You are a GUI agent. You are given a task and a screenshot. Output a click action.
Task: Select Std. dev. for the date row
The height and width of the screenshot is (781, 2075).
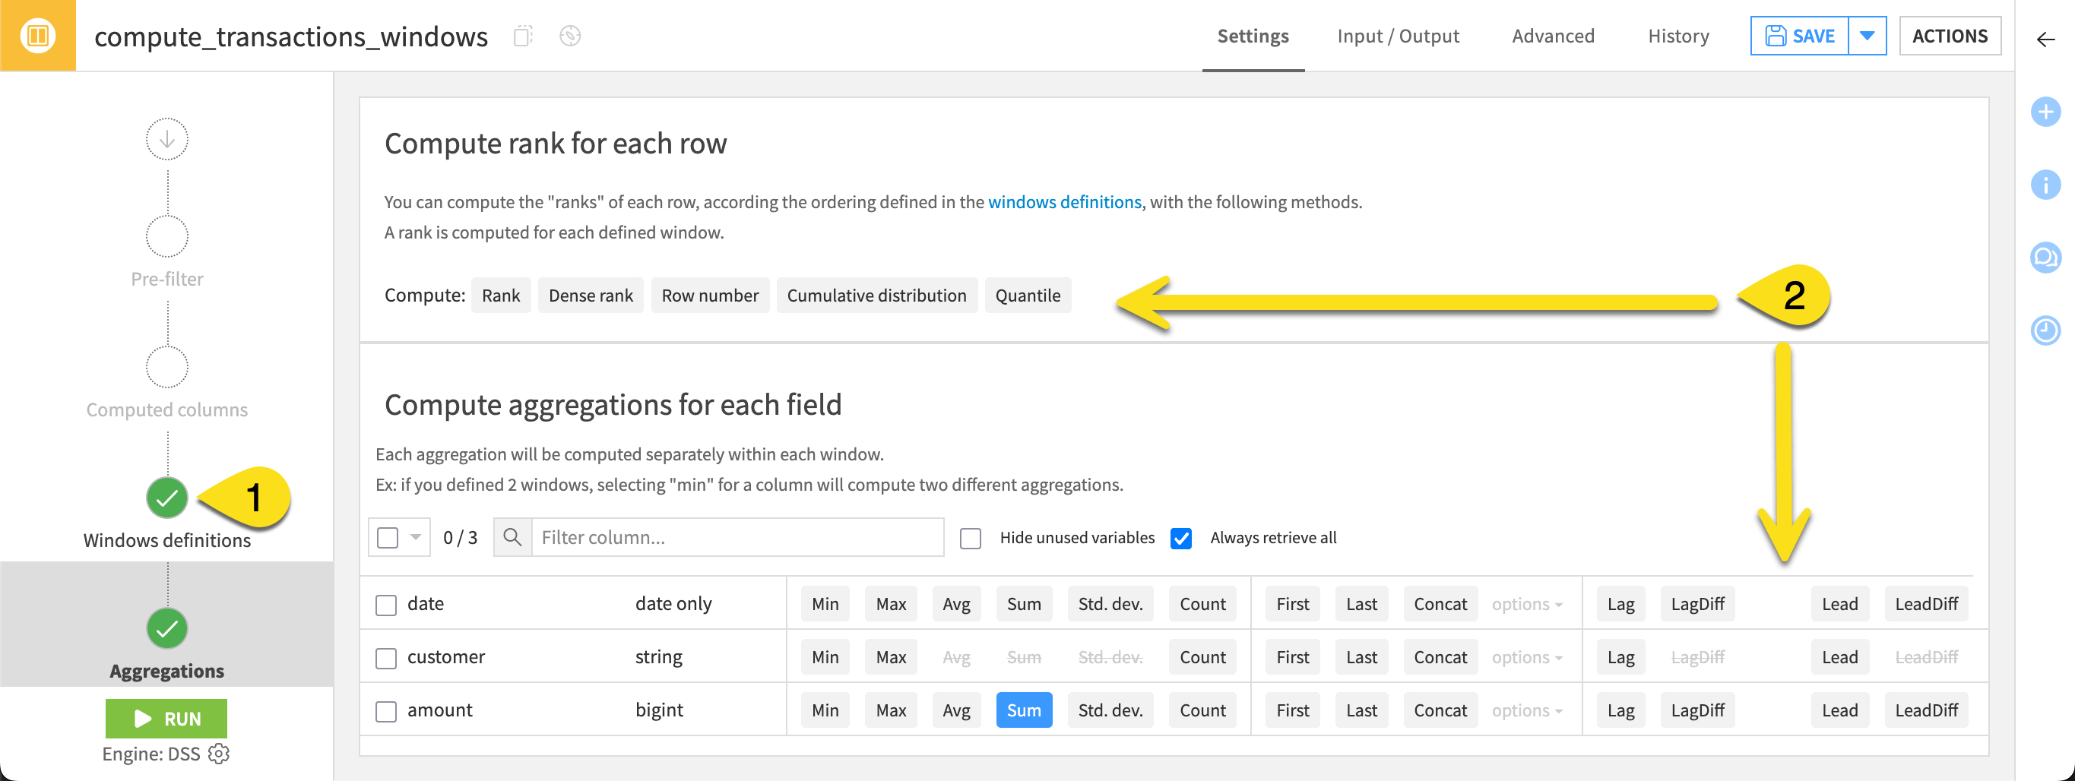[x=1110, y=604]
